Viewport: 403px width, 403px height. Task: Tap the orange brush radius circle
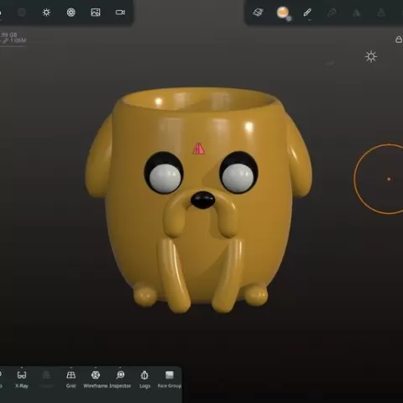(389, 179)
